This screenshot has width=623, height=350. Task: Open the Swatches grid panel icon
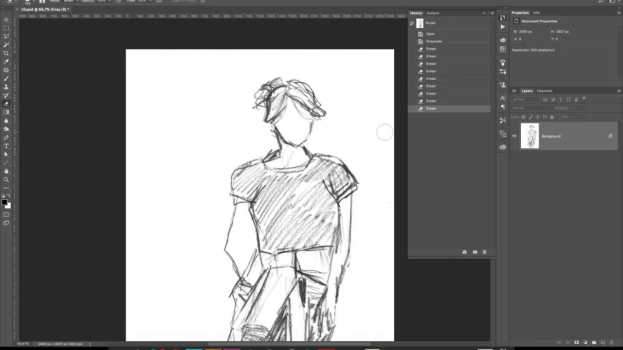(x=503, y=49)
